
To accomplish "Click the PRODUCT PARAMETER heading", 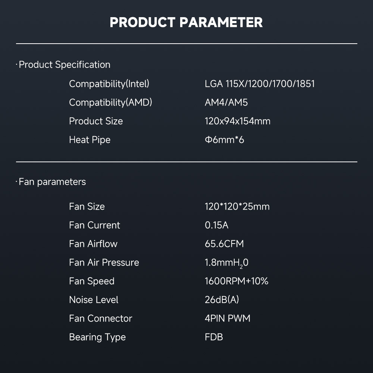I will 186,22.
